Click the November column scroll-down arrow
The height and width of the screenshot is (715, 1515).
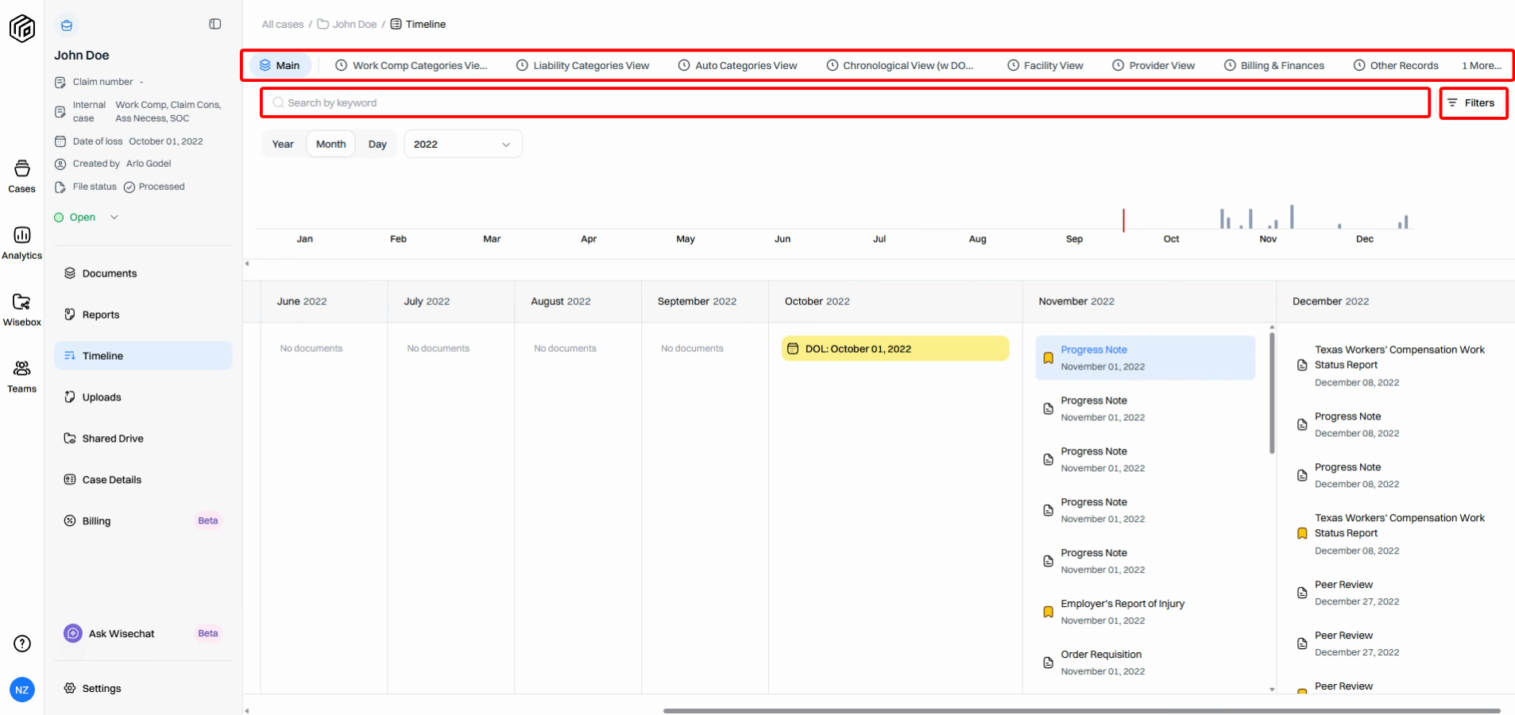[1272, 689]
